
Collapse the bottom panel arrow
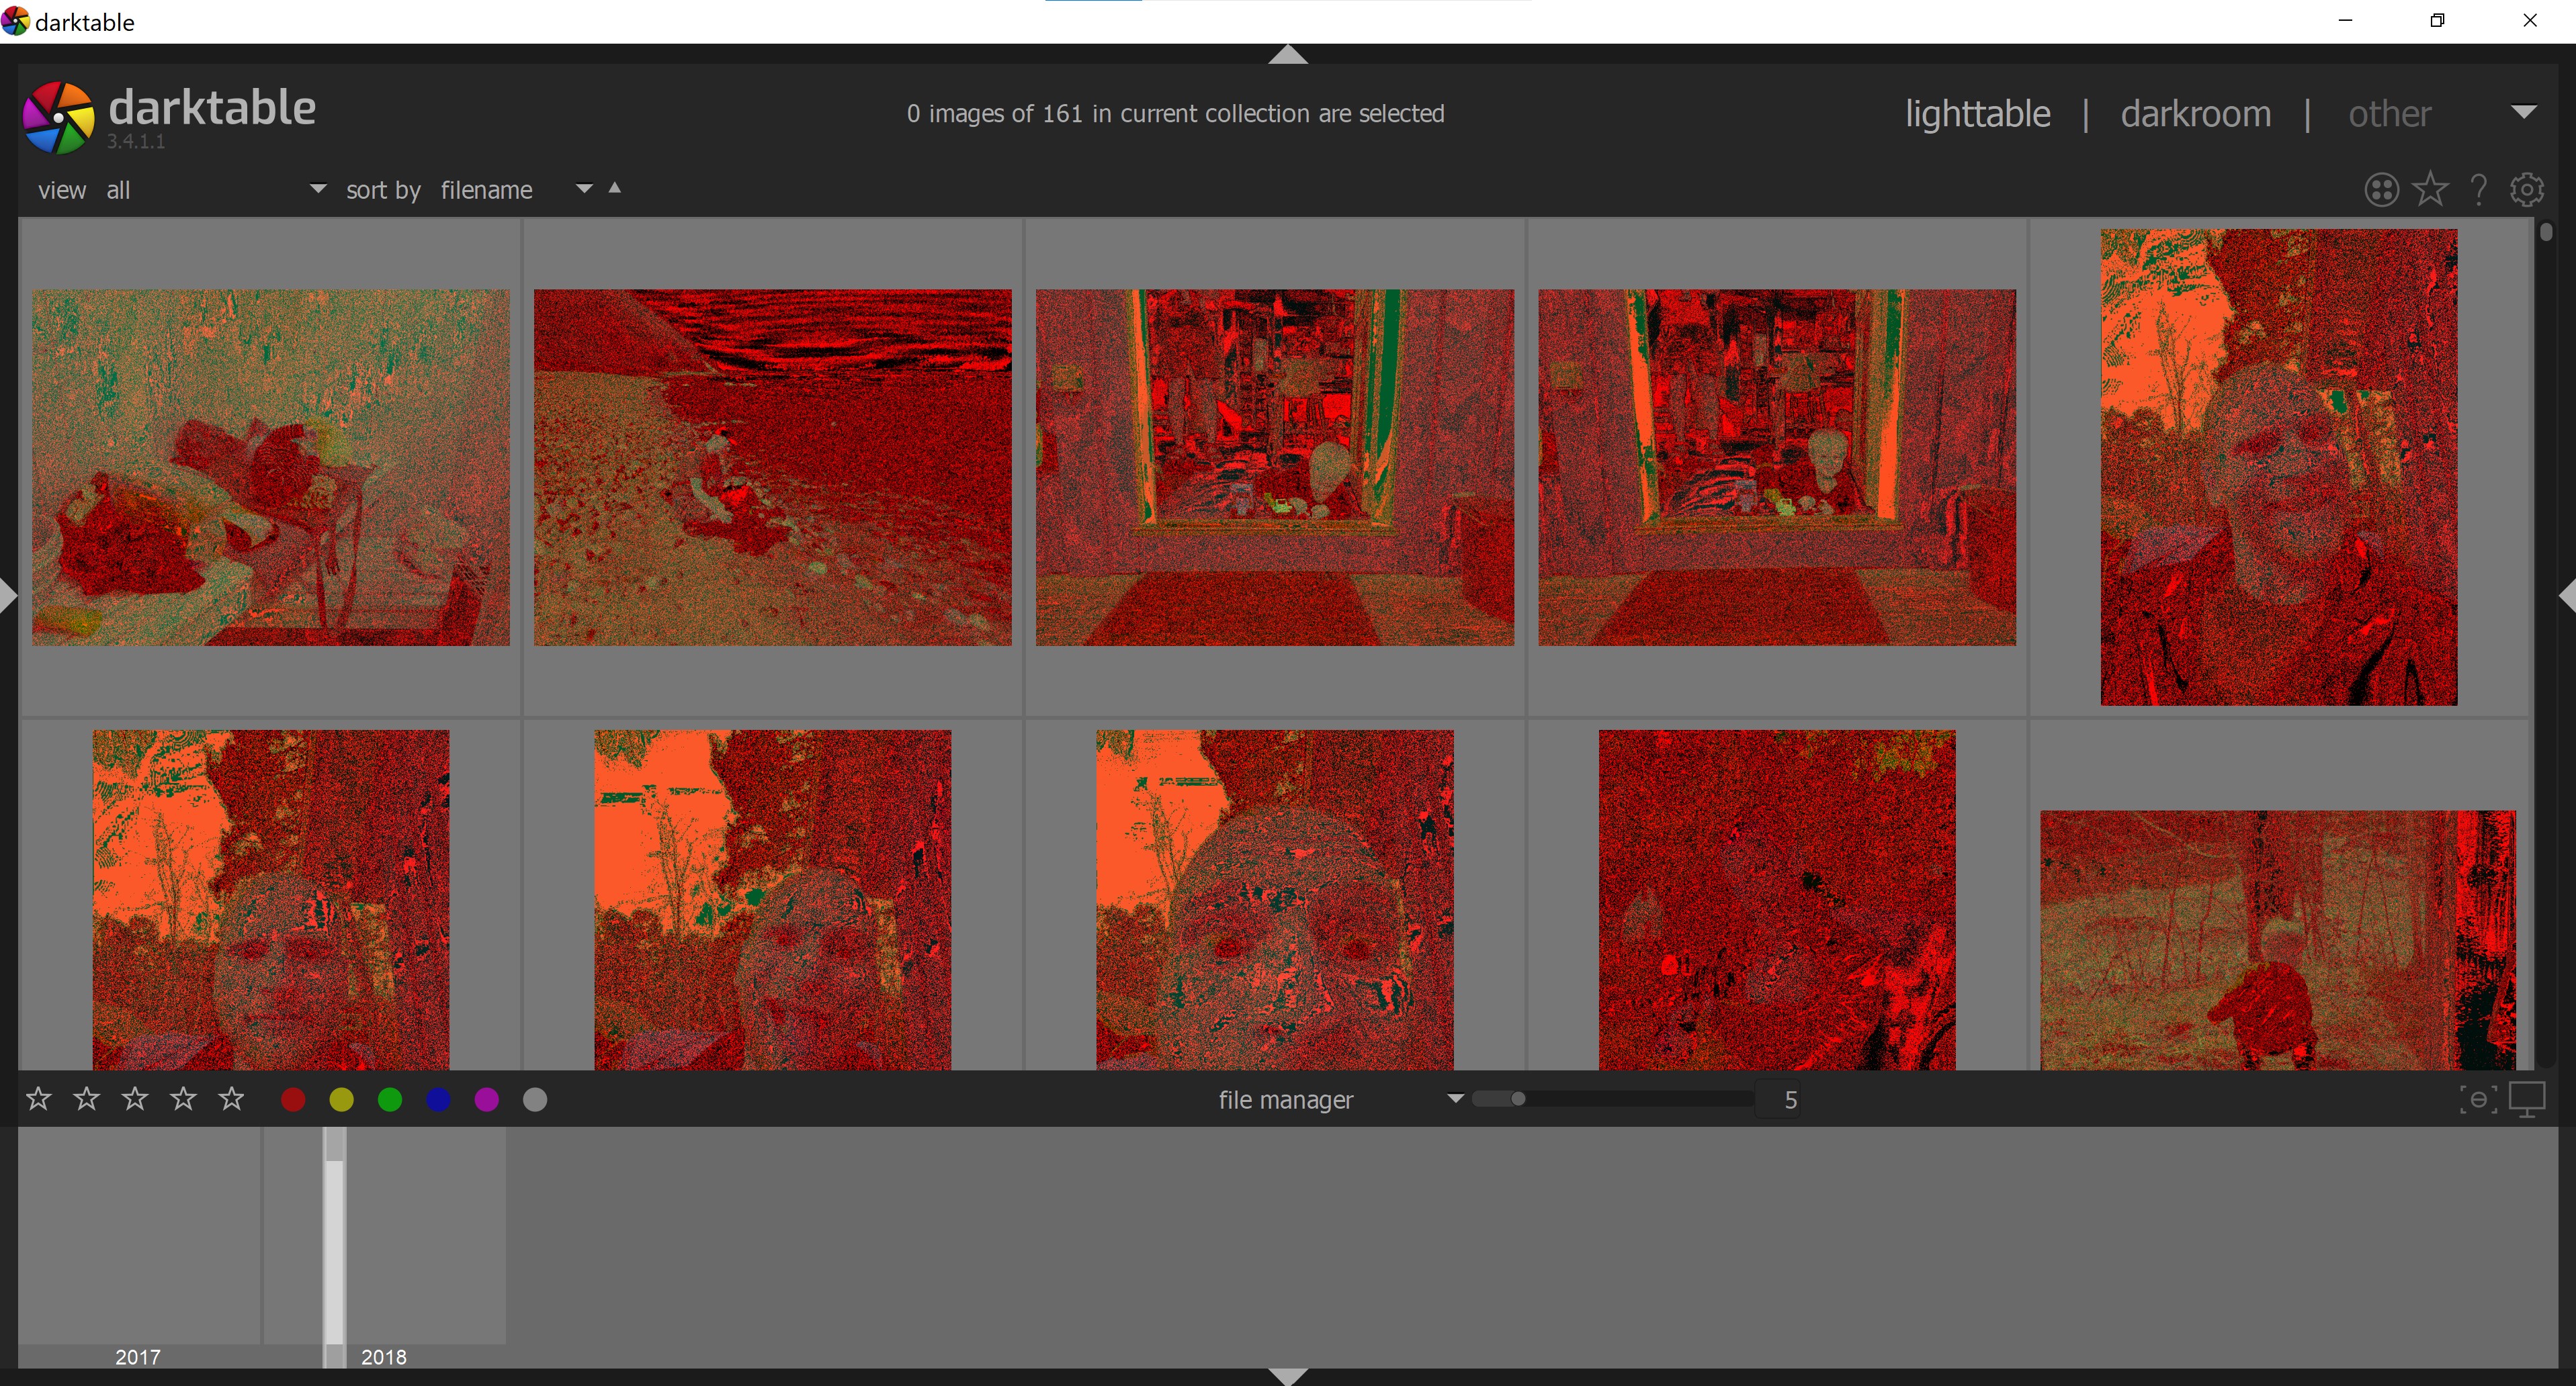[1288, 1377]
